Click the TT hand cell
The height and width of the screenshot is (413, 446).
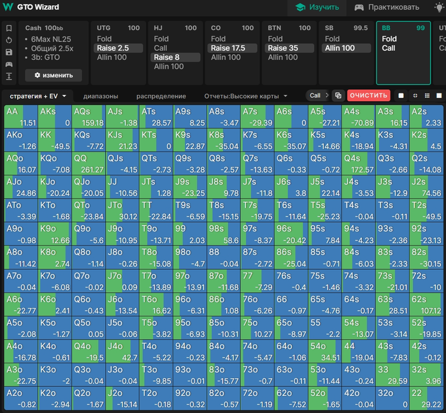[156, 211]
